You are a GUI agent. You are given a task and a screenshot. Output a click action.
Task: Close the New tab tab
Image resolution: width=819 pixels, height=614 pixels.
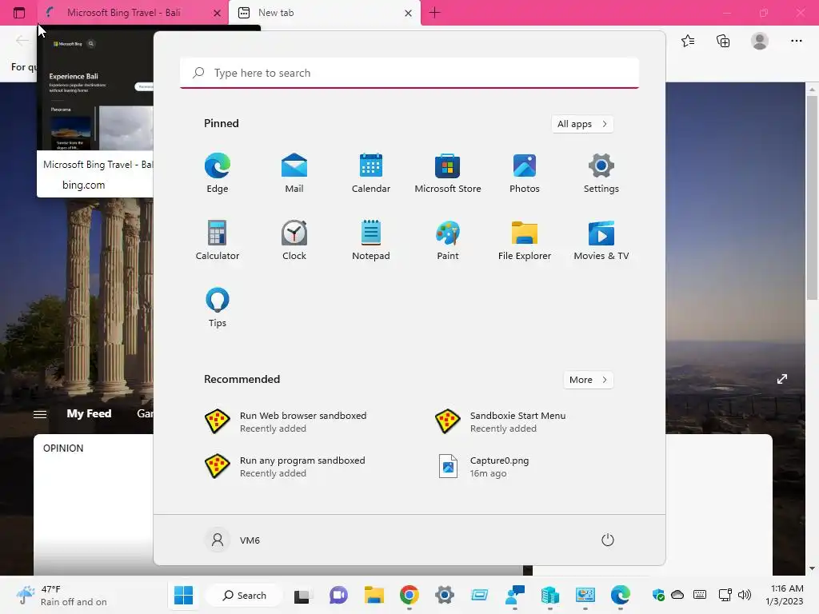point(409,13)
